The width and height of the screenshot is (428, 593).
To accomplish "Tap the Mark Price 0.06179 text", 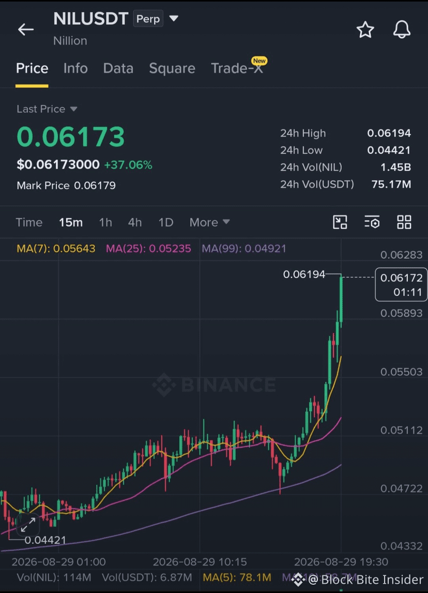I will pos(66,185).
